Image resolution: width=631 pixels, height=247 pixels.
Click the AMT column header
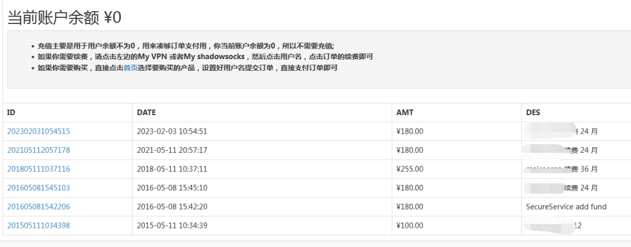coord(404,113)
